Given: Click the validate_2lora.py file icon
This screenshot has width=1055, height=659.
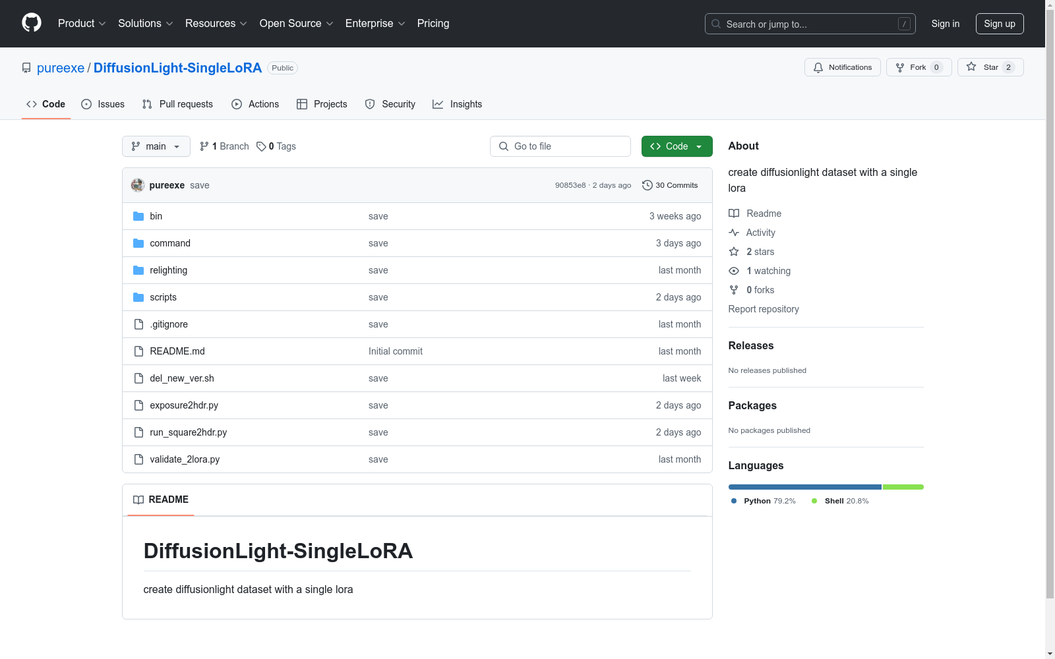Looking at the screenshot, I should point(138,459).
